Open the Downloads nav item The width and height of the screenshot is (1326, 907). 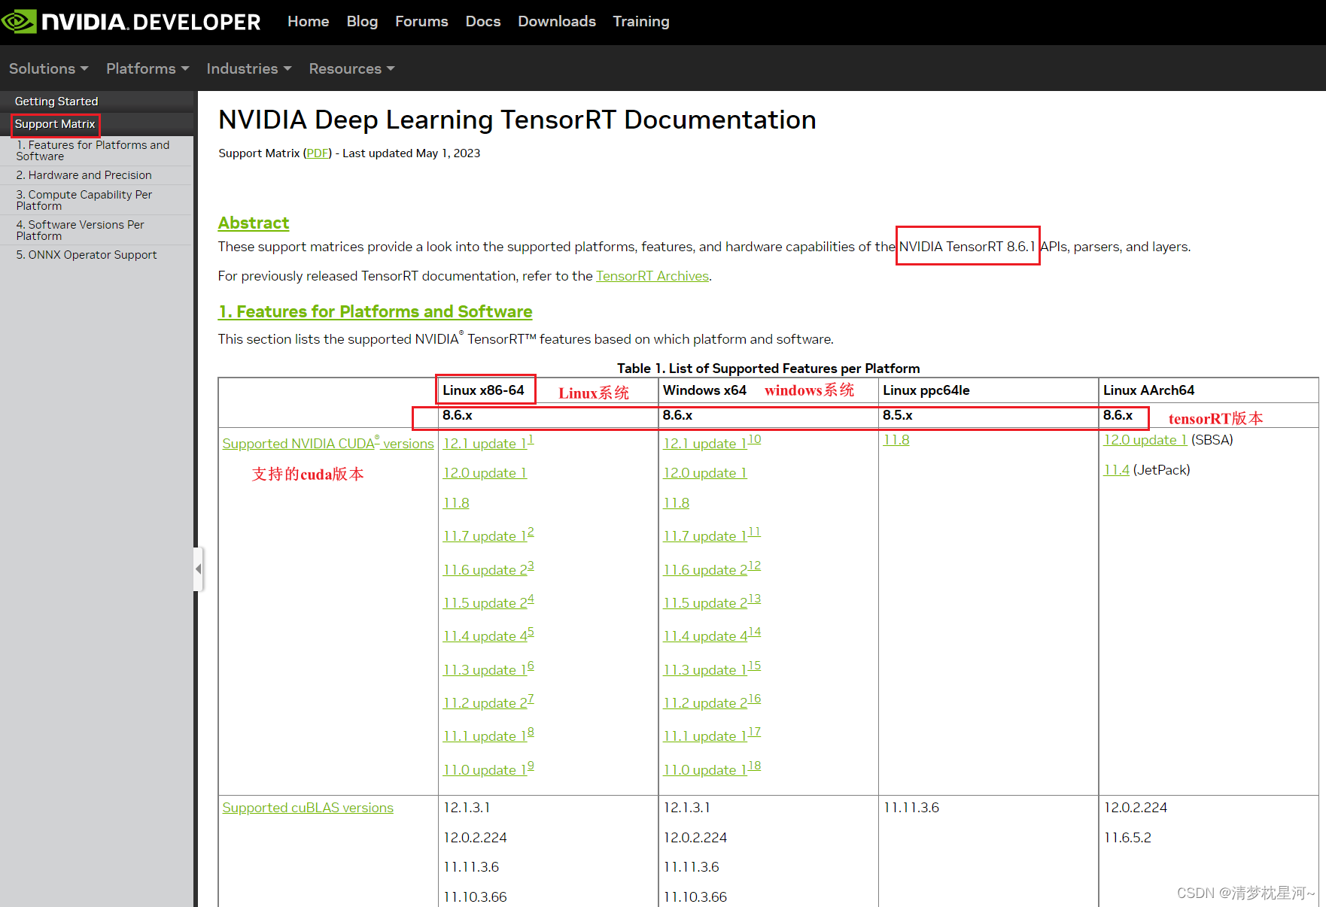pyautogui.click(x=557, y=22)
